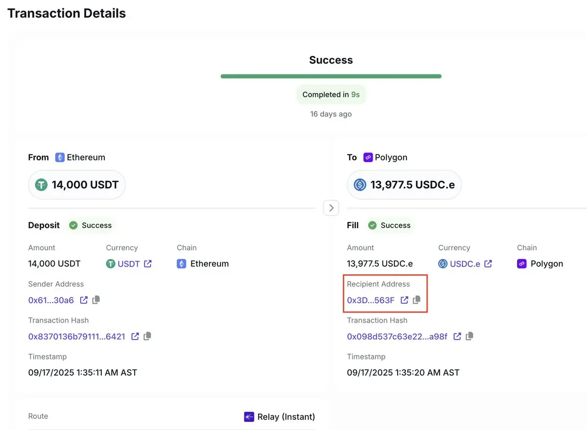Viewport: 587px width, 430px height.
Task: Click the USDC.e currency link
Action: [x=465, y=263]
